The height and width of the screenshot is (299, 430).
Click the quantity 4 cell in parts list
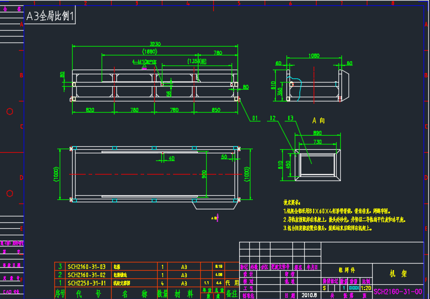click(162, 283)
